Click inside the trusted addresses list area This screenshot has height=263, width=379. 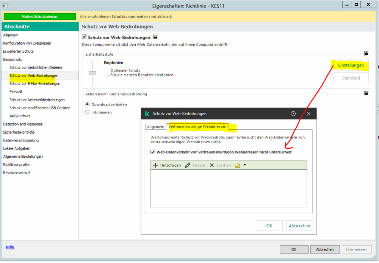click(229, 188)
